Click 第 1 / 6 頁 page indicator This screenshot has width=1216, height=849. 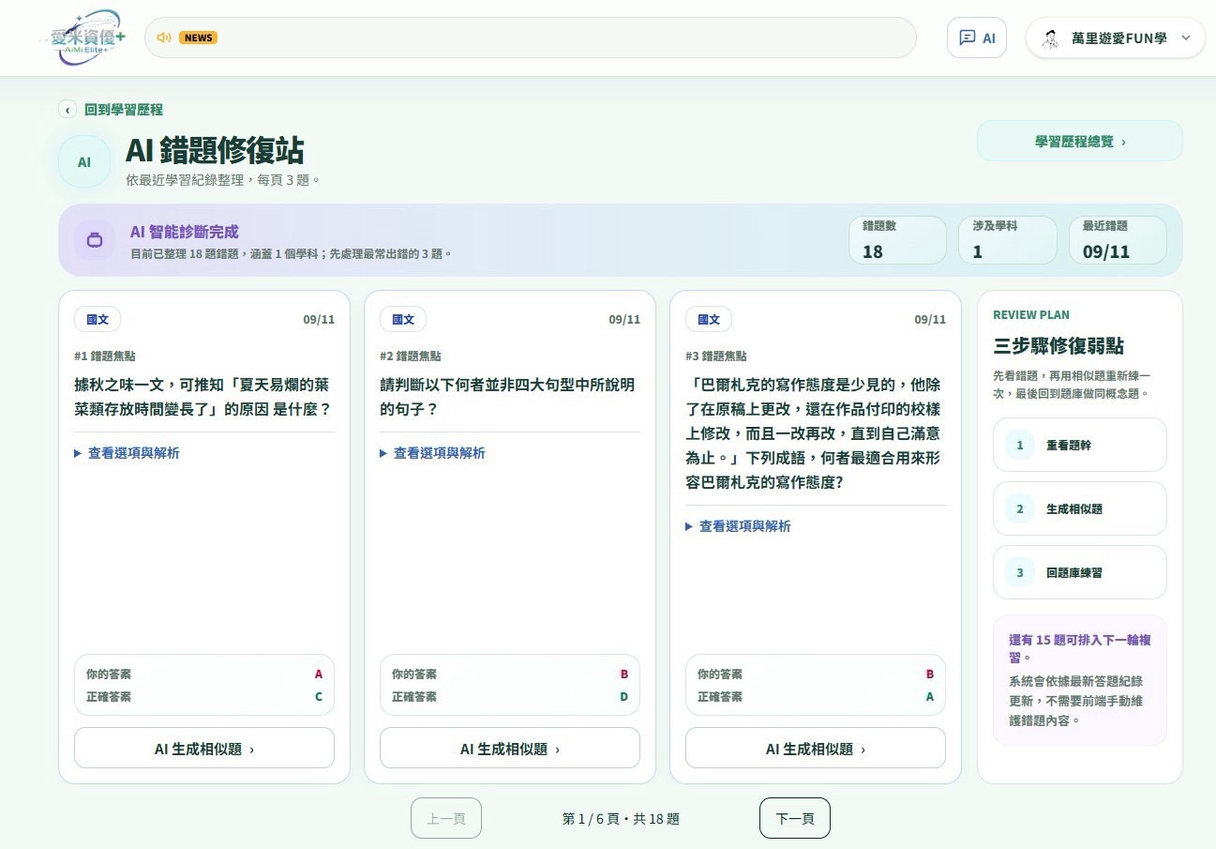[x=621, y=819]
